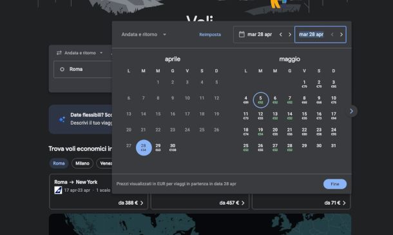This screenshot has width=393, height=235.
Task: Choose 6 maggio in the calendar
Action: pyautogui.click(x=275, y=99)
